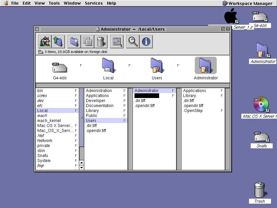Click the window collapse box
277x208 pixels.
[x=228, y=29]
